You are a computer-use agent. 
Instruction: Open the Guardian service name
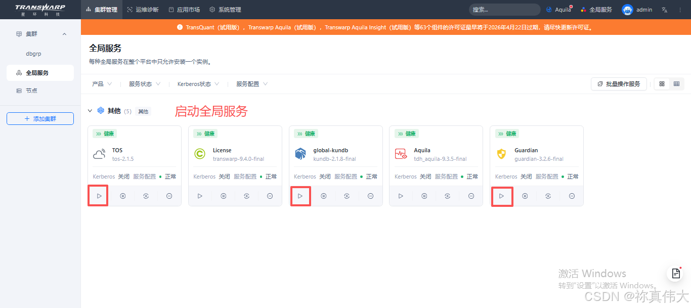[x=526, y=150]
